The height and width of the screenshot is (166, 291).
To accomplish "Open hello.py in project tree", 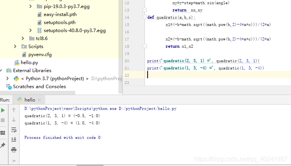I will pyautogui.click(x=29, y=63).
